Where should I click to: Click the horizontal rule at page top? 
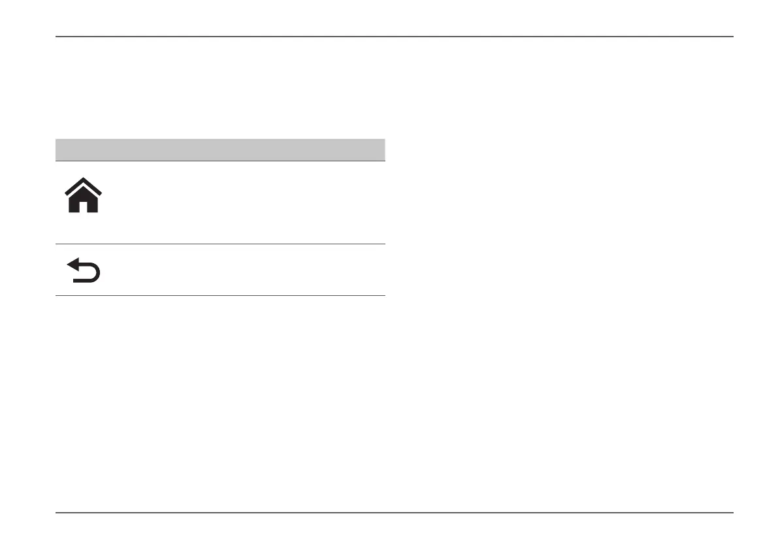pos(395,36)
